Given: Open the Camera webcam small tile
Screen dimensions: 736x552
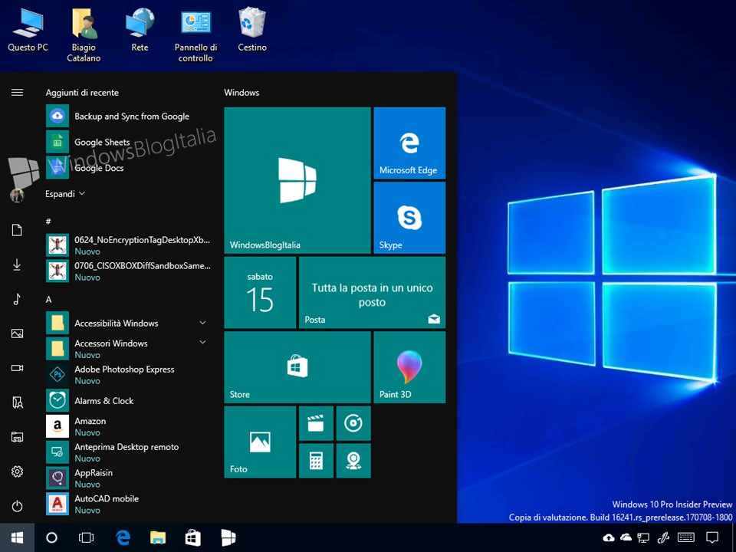Looking at the screenshot, I should click(x=353, y=461).
